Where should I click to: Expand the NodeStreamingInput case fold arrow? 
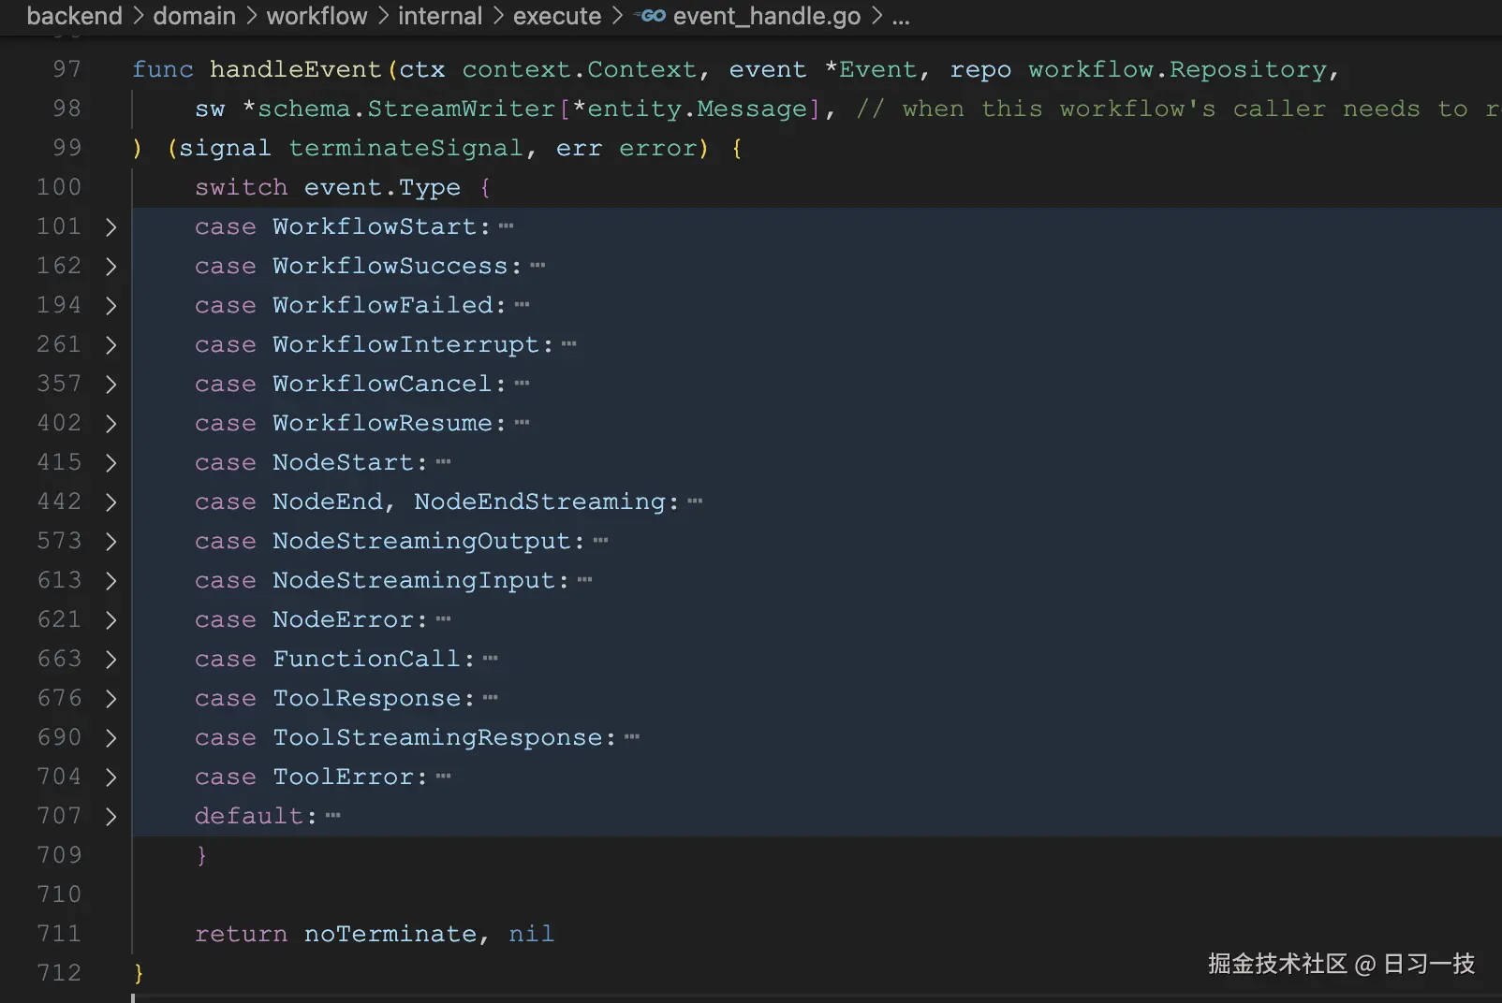[x=110, y=580]
